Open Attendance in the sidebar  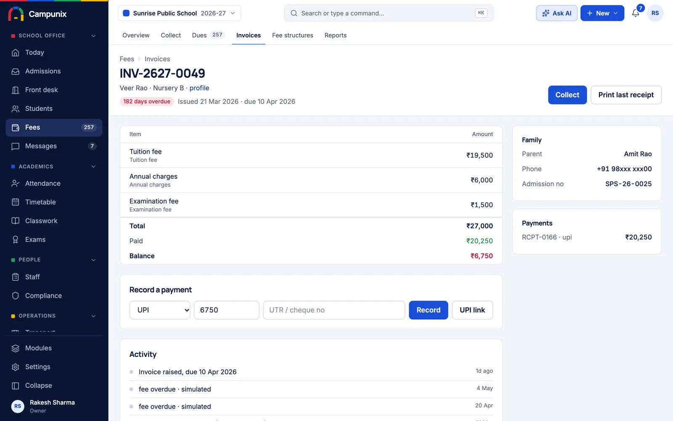(54, 184)
